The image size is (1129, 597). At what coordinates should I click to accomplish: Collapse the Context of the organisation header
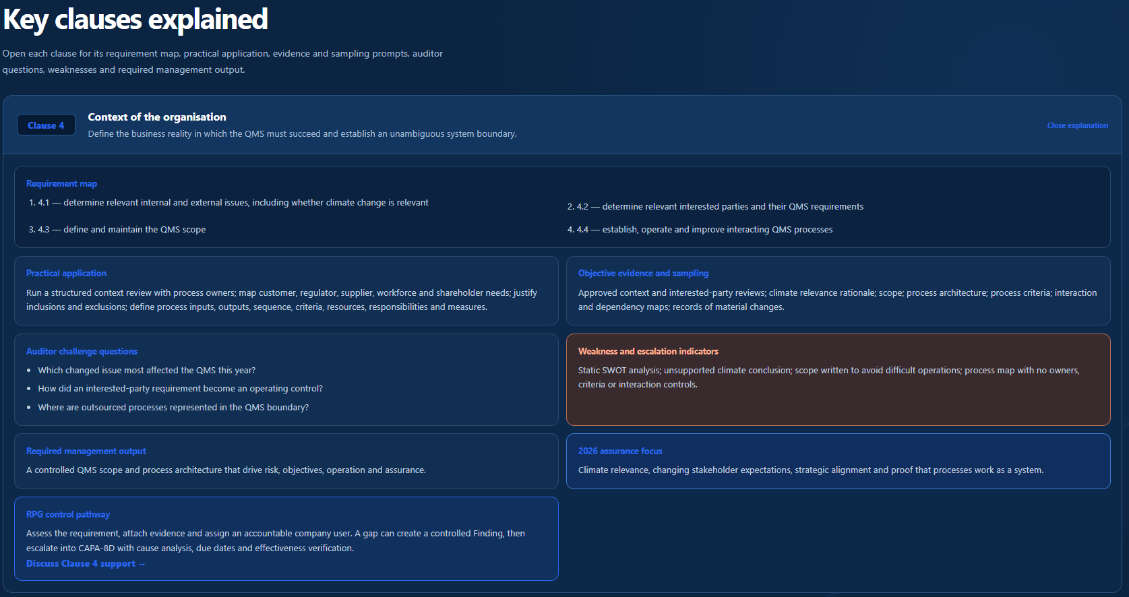click(x=562, y=125)
